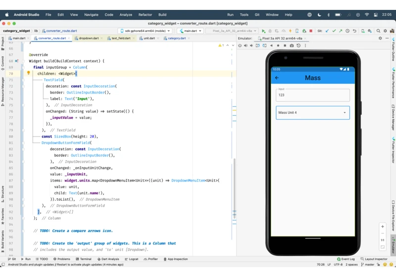Screen dimensions: 396x277
Task: Open the Profiler tool window
Action: click(151, 259)
